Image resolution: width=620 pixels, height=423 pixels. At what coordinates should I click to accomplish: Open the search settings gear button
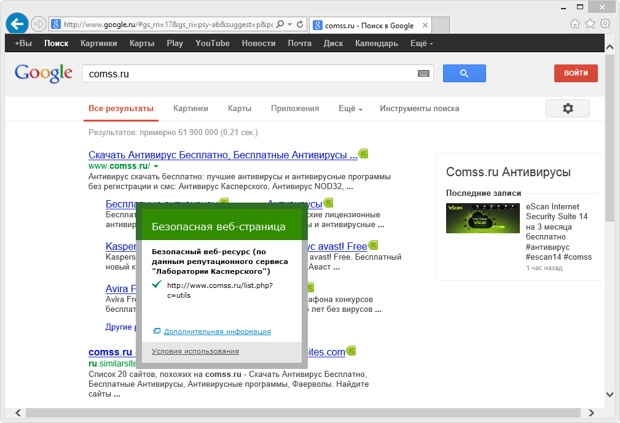click(568, 108)
